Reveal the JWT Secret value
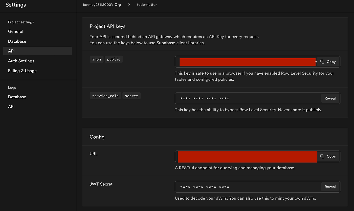This screenshot has height=211, width=354. pos(330,187)
